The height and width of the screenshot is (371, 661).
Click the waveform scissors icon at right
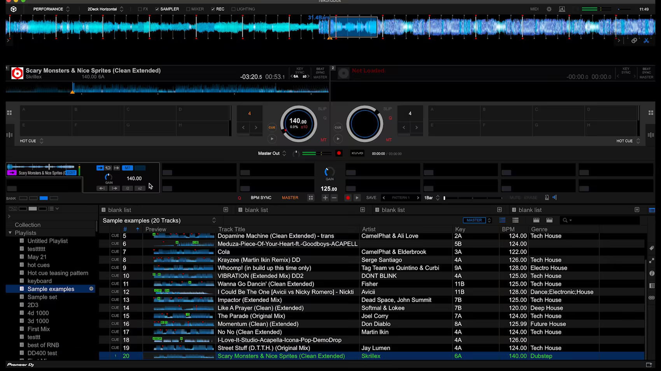(x=646, y=40)
